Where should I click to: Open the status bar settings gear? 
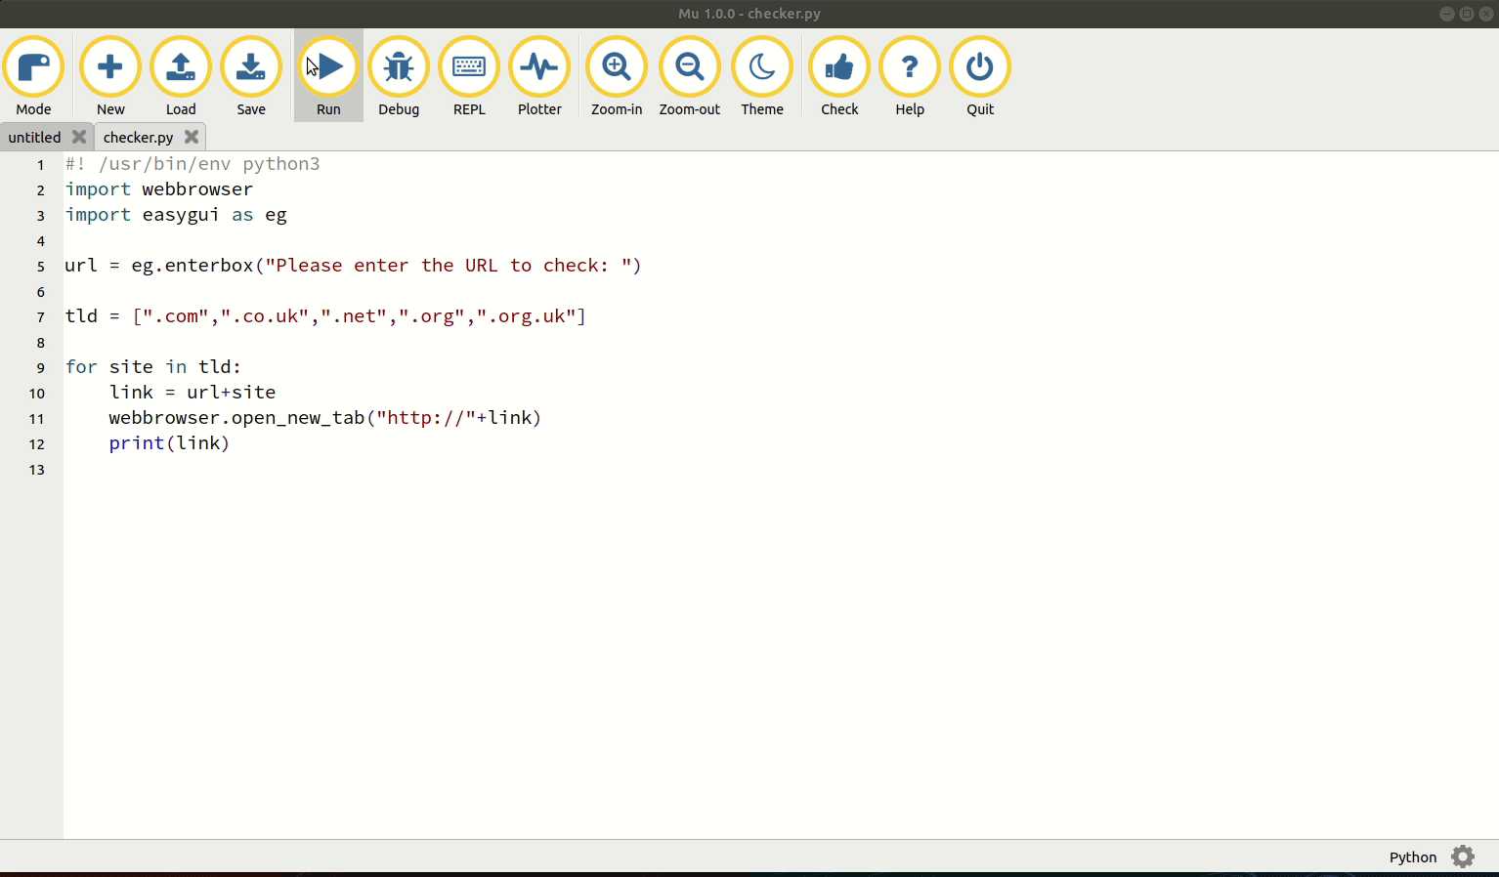point(1462,856)
